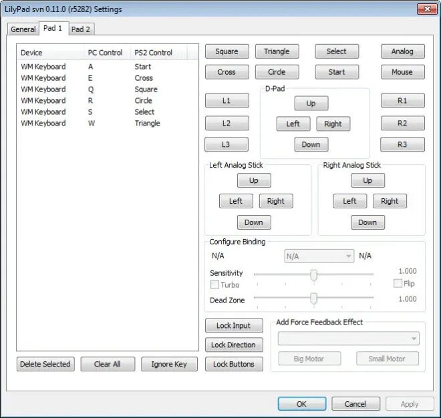441x418 pixels.
Task: Open the Pad 1 tab
Action: pos(53,28)
